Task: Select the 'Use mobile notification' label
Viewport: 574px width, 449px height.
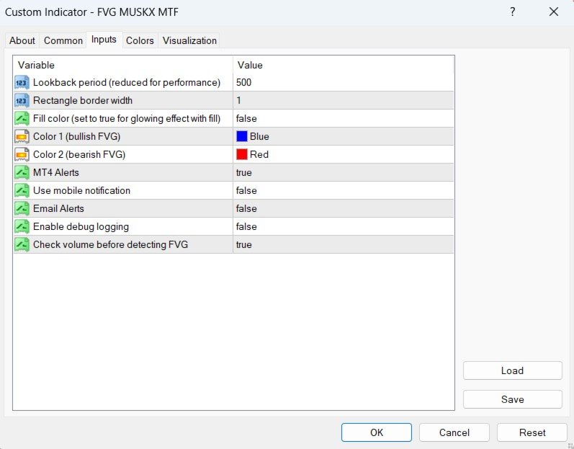Action: tap(81, 190)
